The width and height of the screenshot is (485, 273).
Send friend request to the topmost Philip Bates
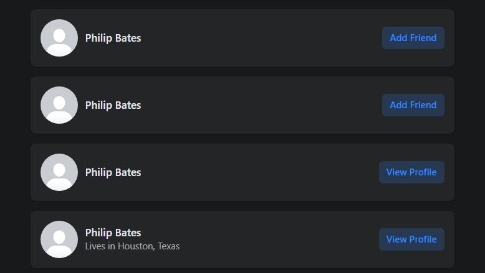pos(413,38)
